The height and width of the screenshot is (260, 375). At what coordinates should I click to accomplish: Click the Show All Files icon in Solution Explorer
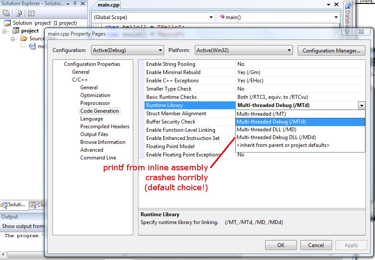(18, 13)
